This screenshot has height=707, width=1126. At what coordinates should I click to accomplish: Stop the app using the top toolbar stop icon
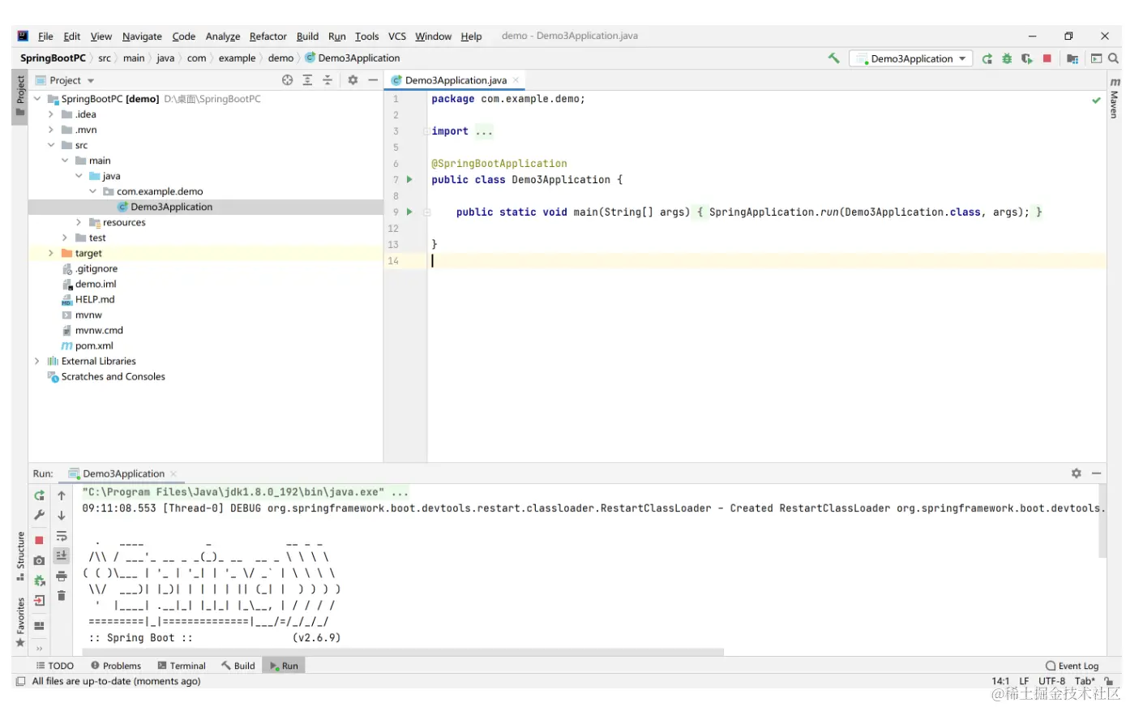click(1047, 58)
